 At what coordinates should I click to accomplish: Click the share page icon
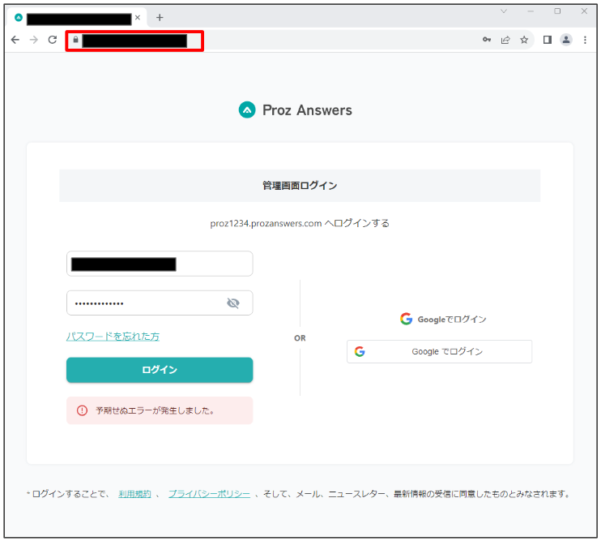(505, 40)
